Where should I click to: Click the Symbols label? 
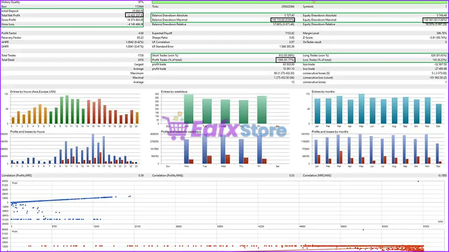click(x=308, y=7)
